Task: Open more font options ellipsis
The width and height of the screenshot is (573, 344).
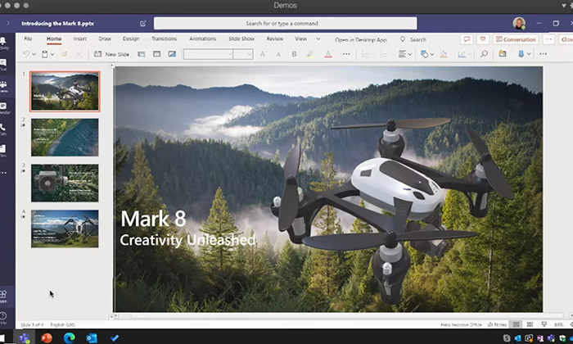Action: (346, 54)
